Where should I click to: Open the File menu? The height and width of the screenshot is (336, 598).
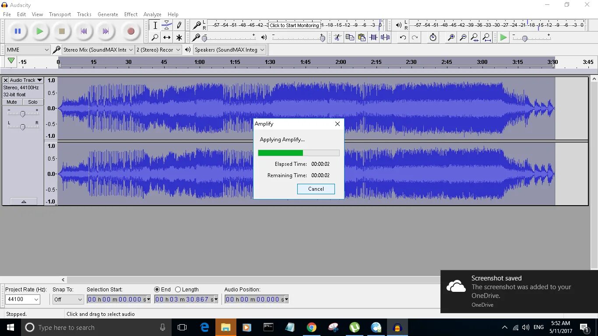pos(7,14)
